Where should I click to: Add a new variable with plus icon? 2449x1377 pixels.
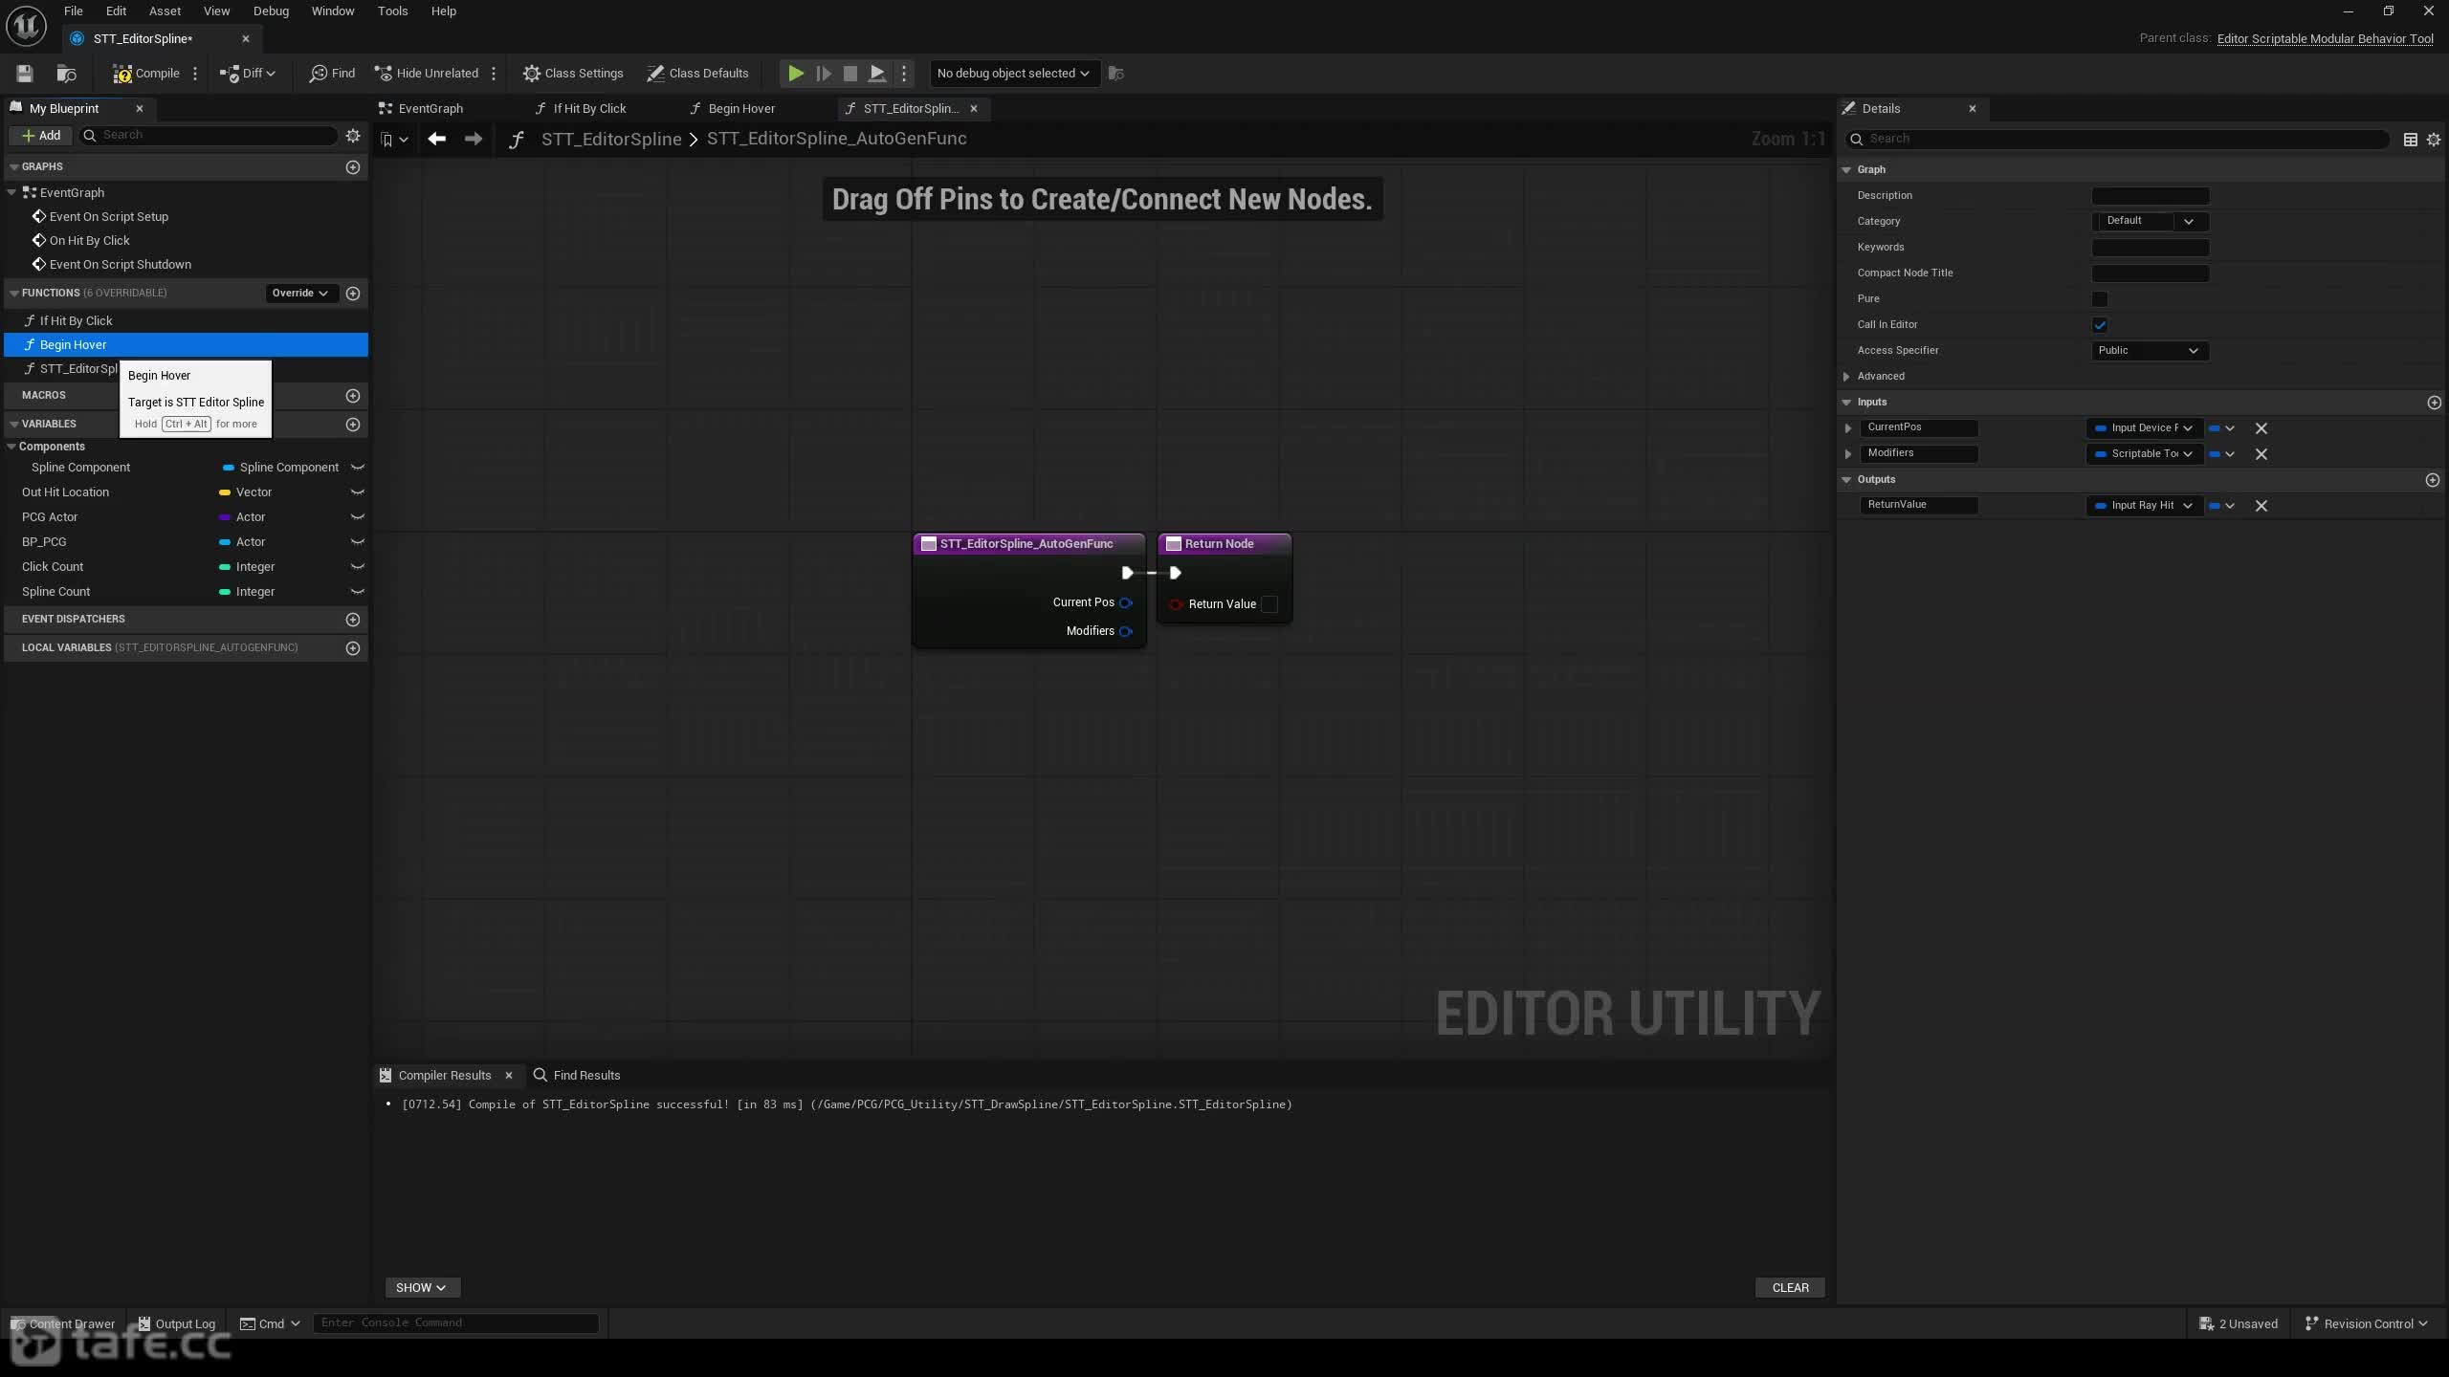click(x=353, y=424)
